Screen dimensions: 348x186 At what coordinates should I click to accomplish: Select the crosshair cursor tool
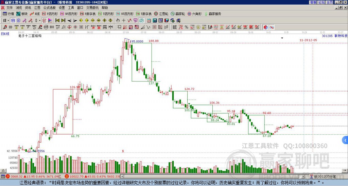click(124, 21)
